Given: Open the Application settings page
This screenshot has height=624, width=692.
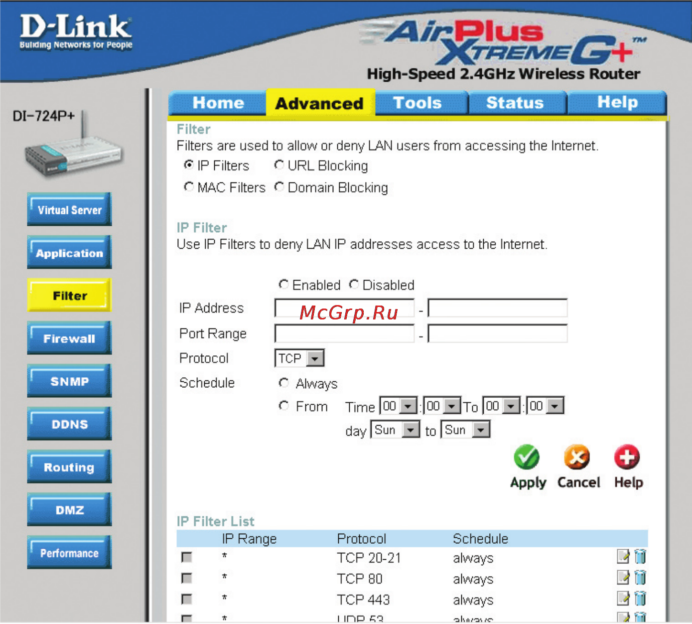Looking at the screenshot, I should click(69, 253).
